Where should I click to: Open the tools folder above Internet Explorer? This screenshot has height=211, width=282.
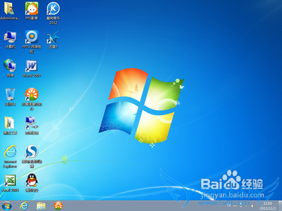pos(10,123)
